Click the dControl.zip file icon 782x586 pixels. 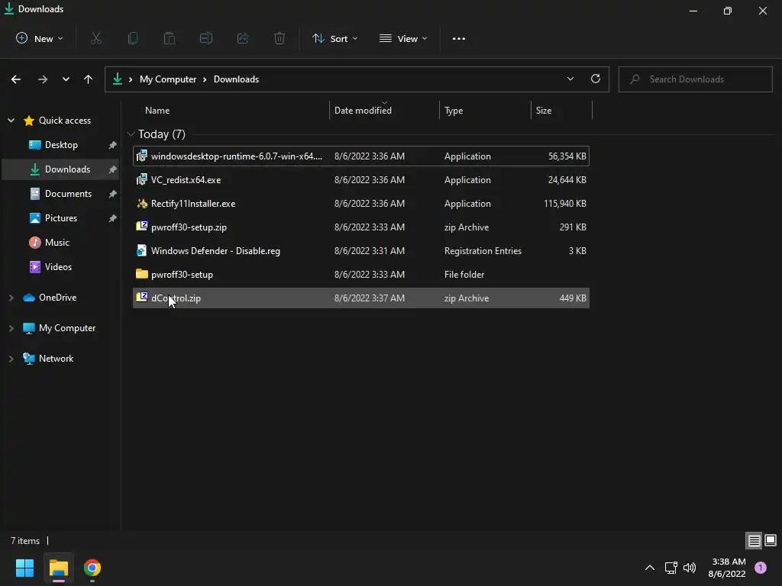point(141,298)
